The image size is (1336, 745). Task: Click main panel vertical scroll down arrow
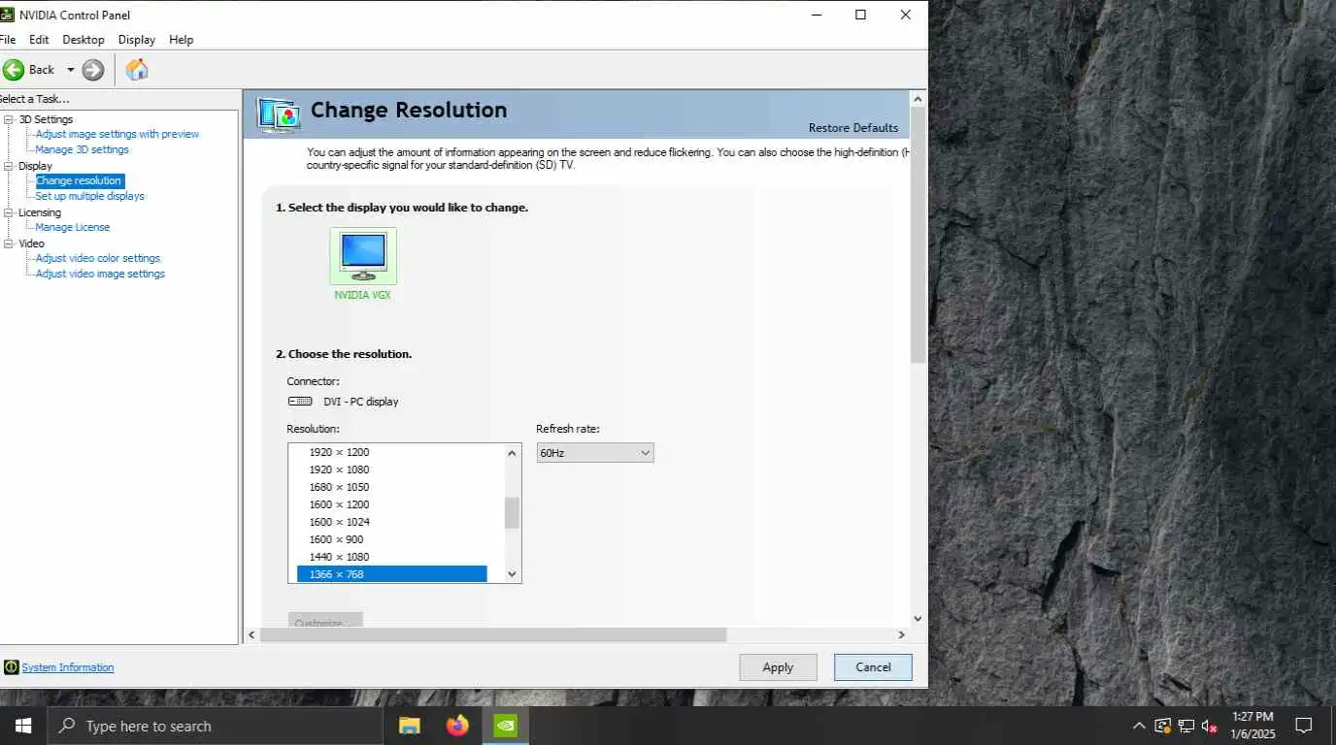[918, 618]
